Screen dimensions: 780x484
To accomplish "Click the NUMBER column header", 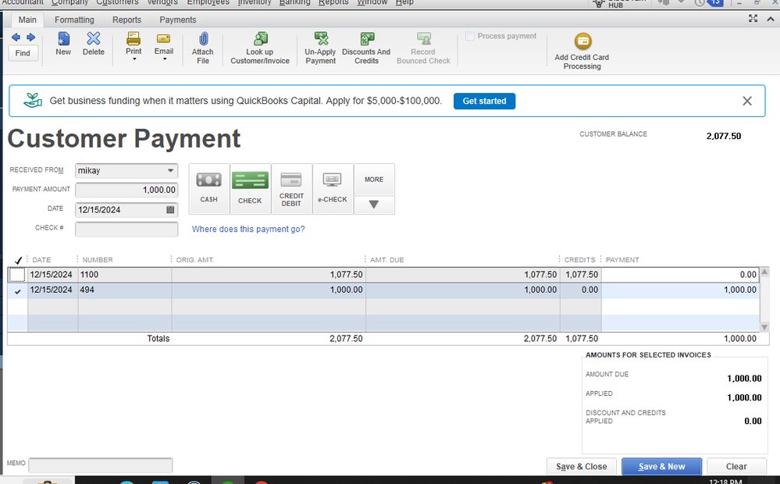I will click(x=98, y=260).
